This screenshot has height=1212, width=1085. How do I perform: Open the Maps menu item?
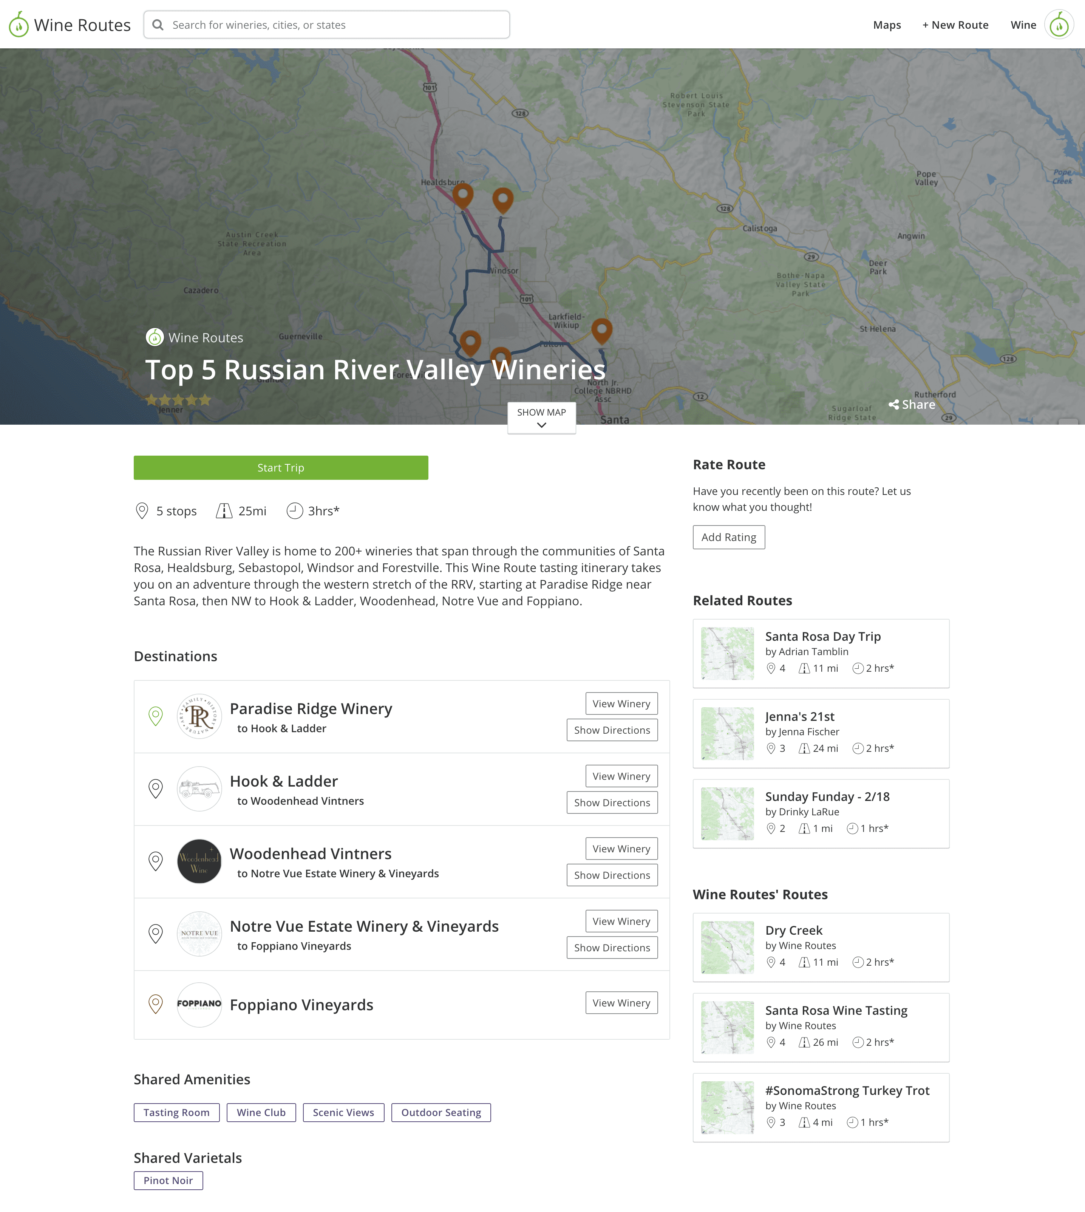tap(887, 25)
